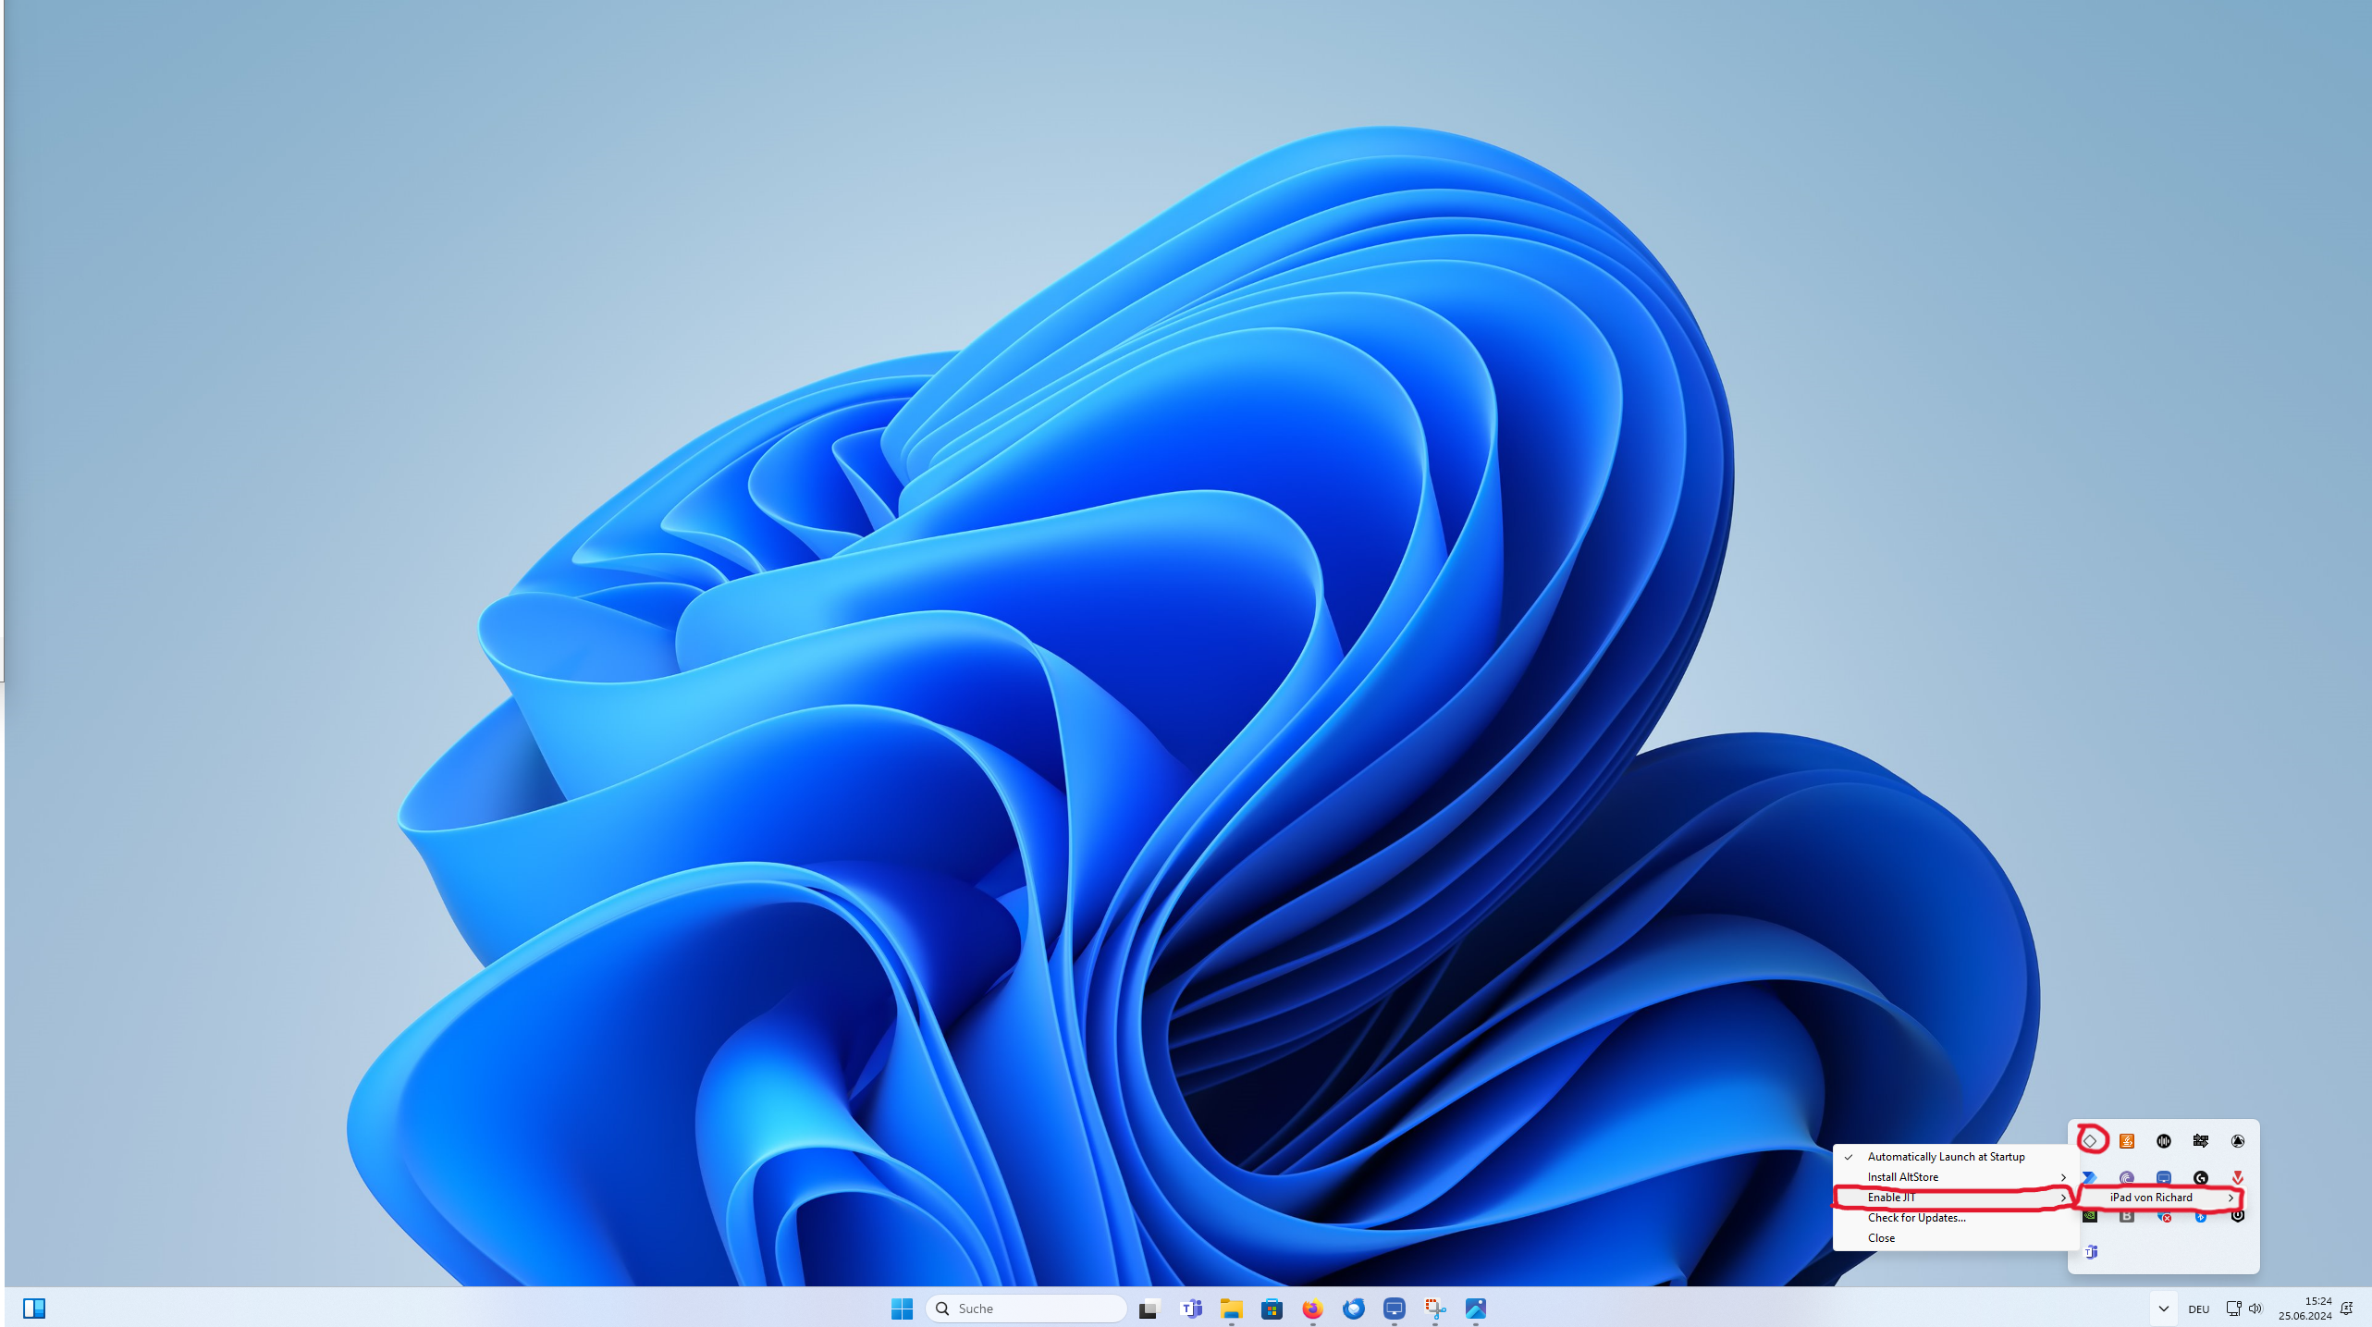Launch Firefox from the taskbar
The height and width of the screenshot is (1327, 2372).
click(x=1311, y=1309)
